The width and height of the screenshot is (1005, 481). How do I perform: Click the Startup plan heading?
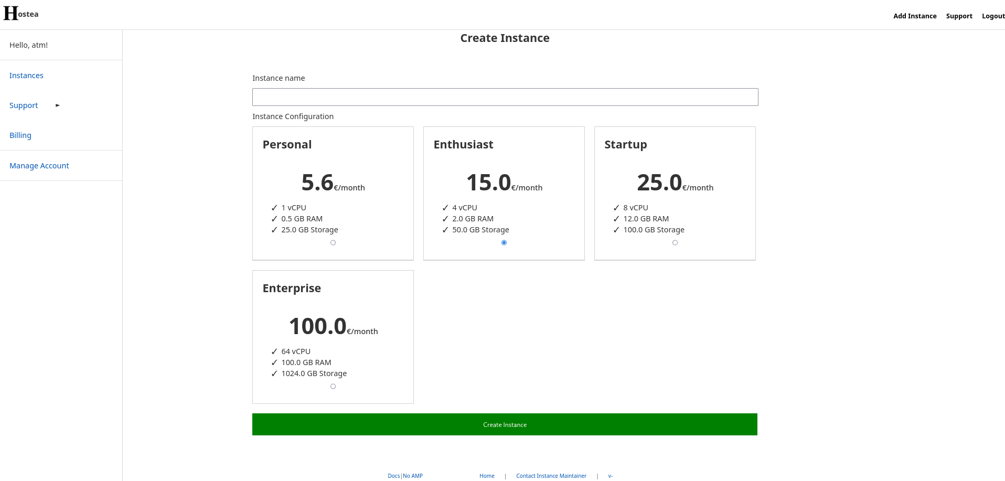pos(625,145)
